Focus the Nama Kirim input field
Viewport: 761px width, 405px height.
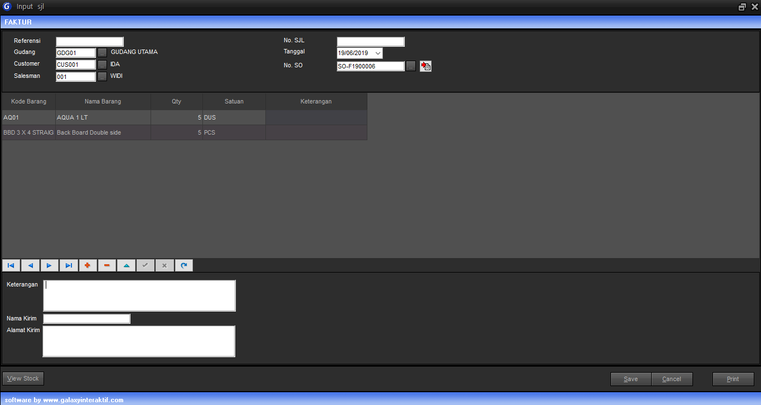86,319
